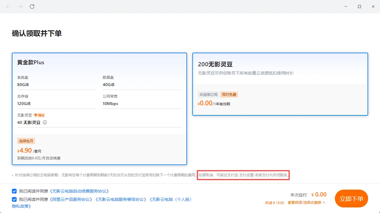Viewport: 380px width, 213px height.
Task: Maximize the window
Action: point(360,7)
